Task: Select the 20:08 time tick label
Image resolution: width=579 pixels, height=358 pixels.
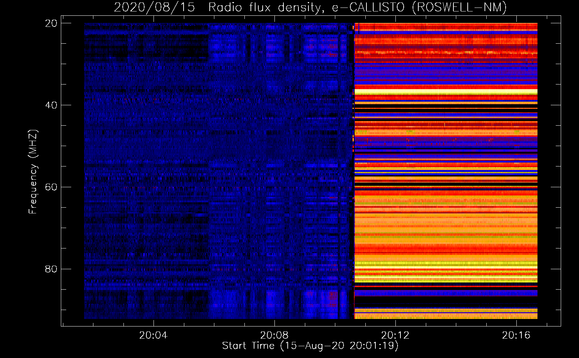Action: coord(274,335)
